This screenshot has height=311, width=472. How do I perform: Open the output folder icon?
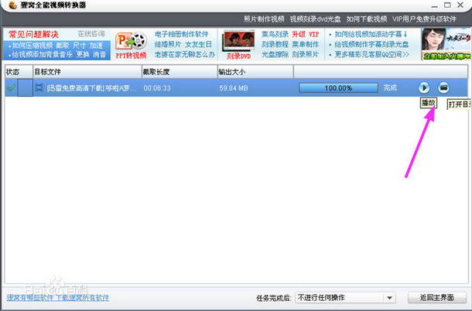[443, 87]
